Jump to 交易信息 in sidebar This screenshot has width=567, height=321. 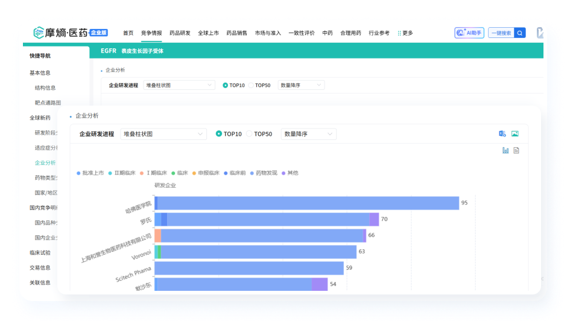click(x=40, y=267)
